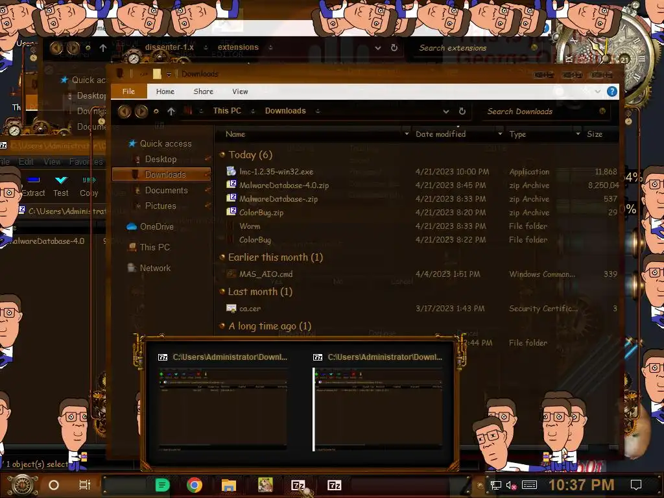Open the Share ribbon tab

[203, 91]
